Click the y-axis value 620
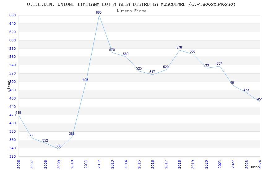 (13, 32)
